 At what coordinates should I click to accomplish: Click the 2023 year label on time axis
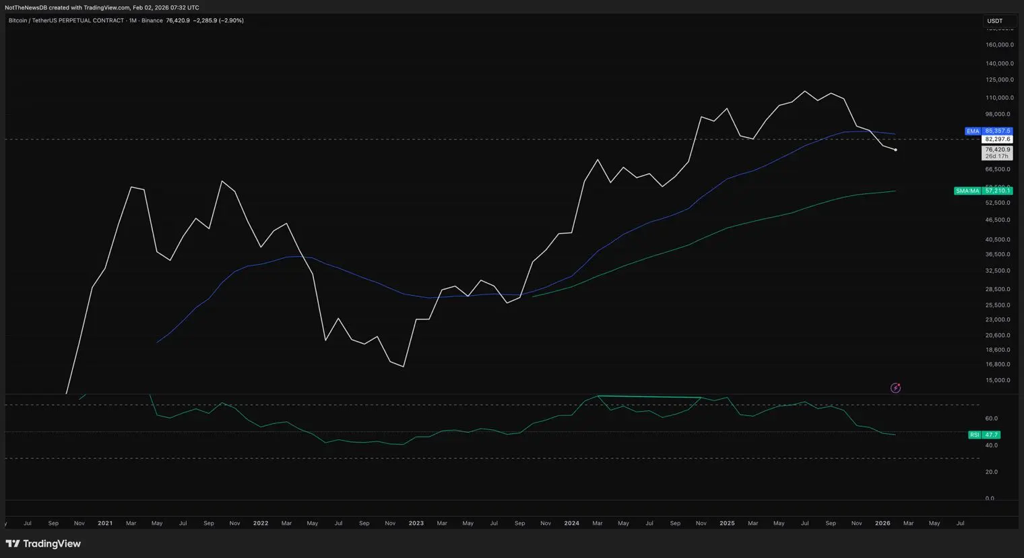(416, 524)
